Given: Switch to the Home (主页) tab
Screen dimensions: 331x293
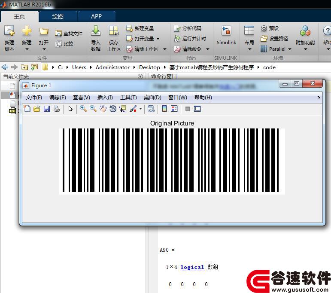Looking at the screenshot, I should 19,16.
